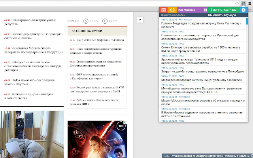Toggle Обновлять вручную update mode
The image size is (253, 158).
(x=222, y=15)
